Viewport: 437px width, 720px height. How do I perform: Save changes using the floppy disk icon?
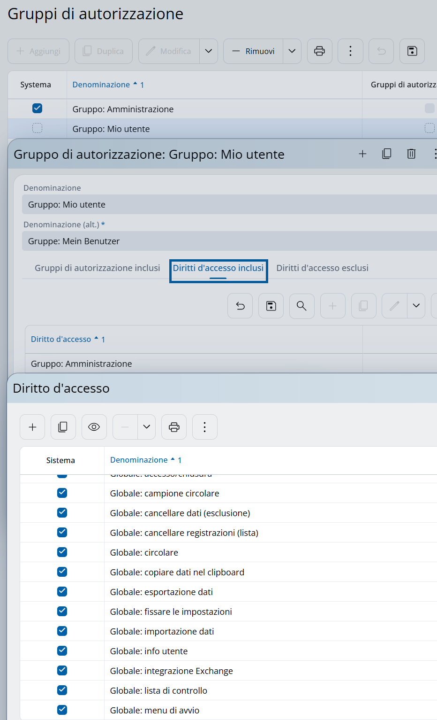[412, 51]
